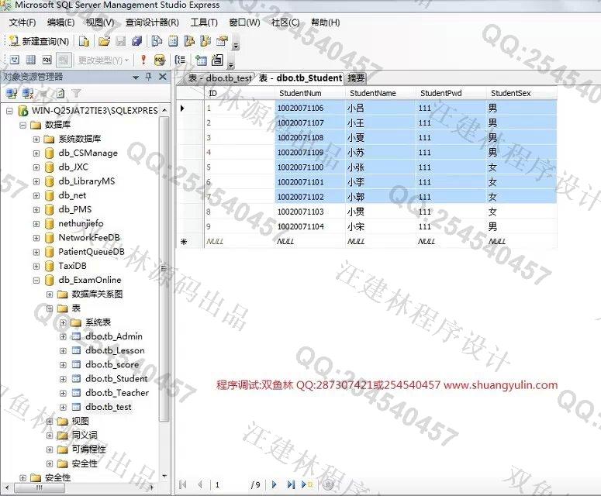Show the SQL pane icon
This screenshot has width=601, height=496.
pos(47,60)
